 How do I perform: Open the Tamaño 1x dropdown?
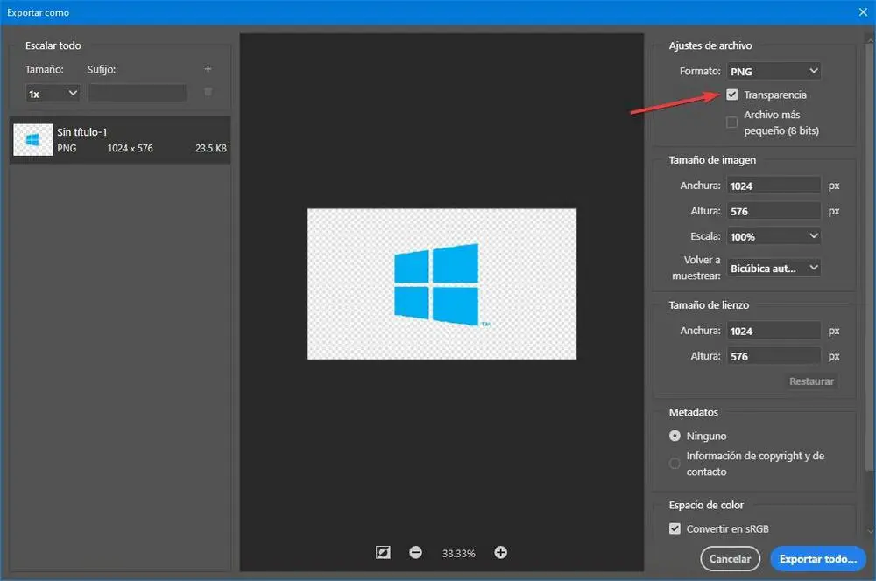point(53,94)
